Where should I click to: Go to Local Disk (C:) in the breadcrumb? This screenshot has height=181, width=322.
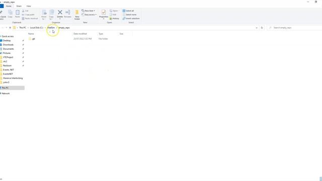37,28
